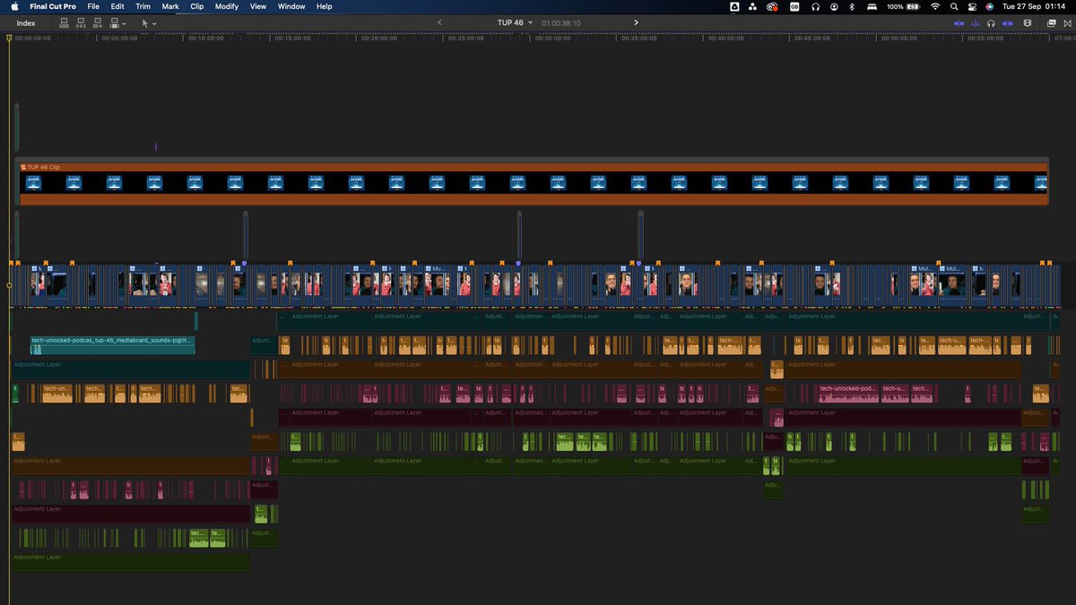The height and width of the screenshot is (605, 1076).
Task: Open the tools dropdown beside the arrow tool
Action: pyautogui.click(x=154, y=23)
